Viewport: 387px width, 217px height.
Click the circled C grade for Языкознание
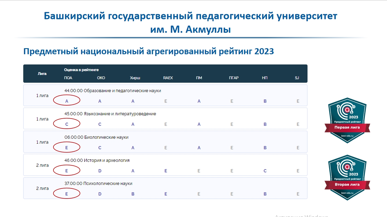(67, 124)
